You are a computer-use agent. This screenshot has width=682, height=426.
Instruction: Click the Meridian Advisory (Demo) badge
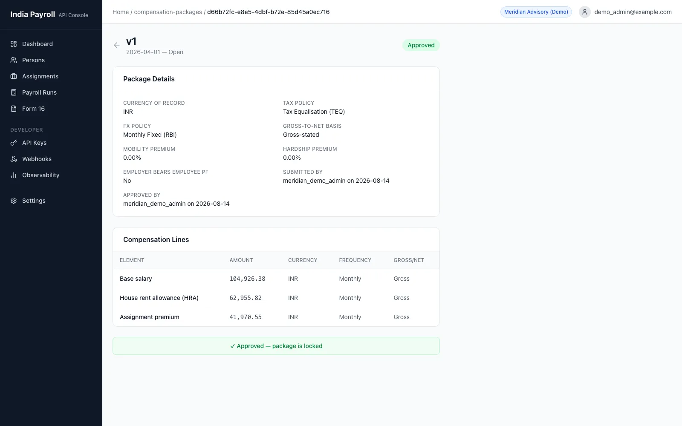click(x=536, y=12)
